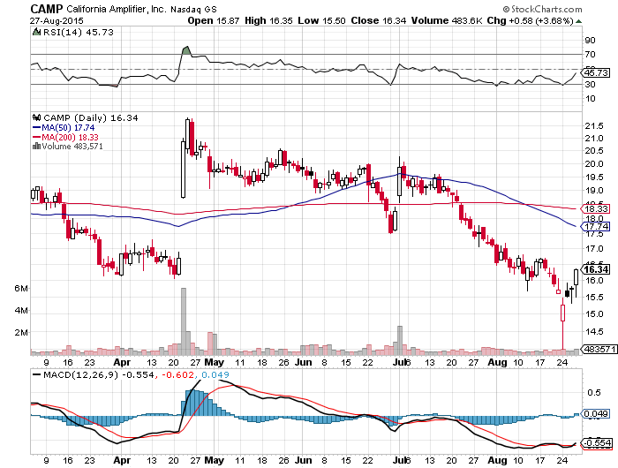618x468 pixels.
Task: Click the 'California Amplifier, Inc.' company name
Action: [x=117, y=9]
